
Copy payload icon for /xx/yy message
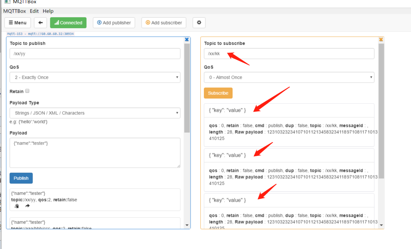17,206
